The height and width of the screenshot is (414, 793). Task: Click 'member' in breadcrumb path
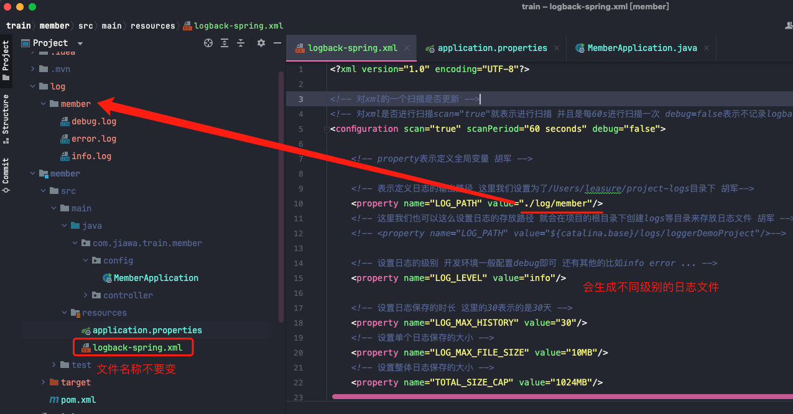(54, 25)
